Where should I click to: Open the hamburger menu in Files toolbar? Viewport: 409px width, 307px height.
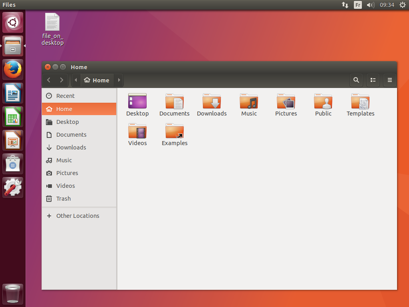pos(390,80)
